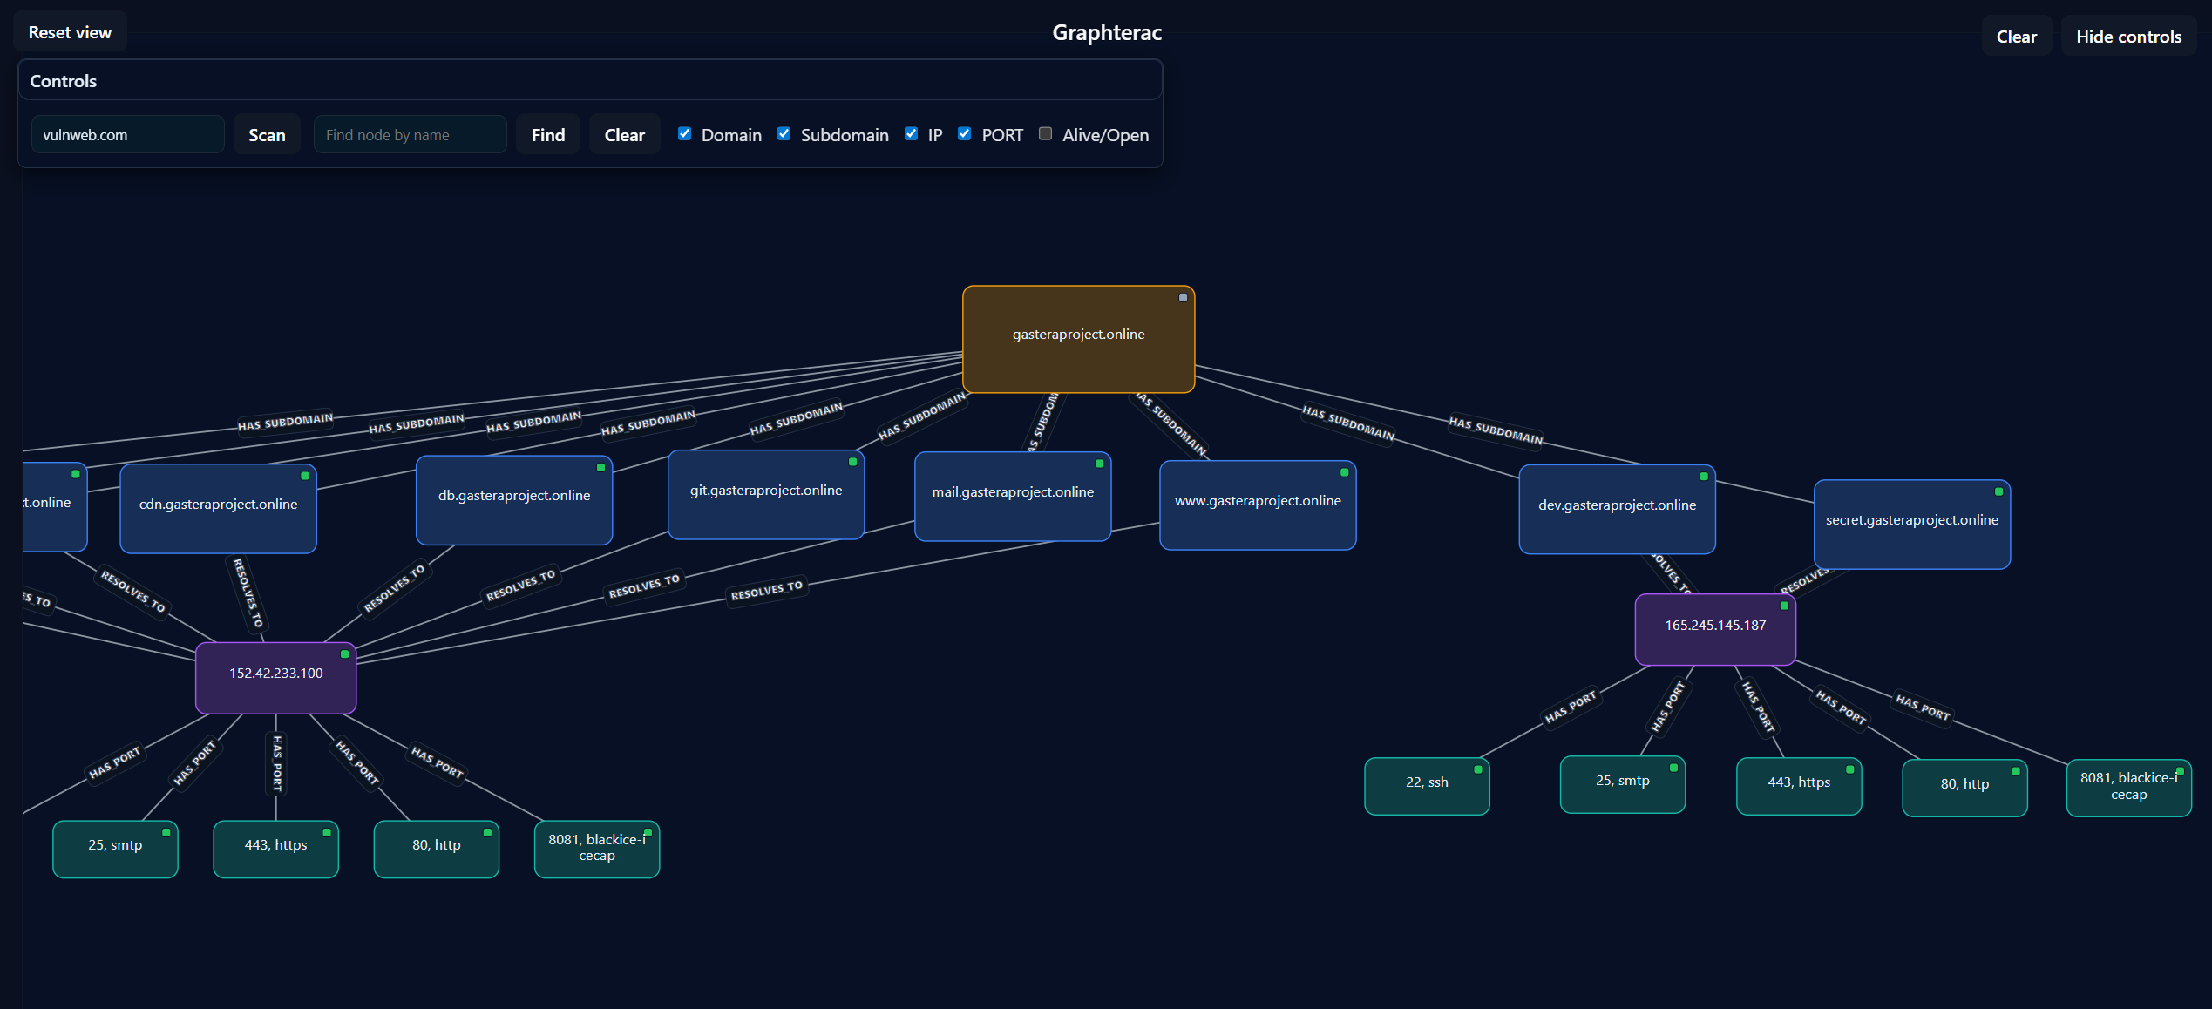This screenshot has width=2212, height=1009.
Task: Toggle the Subdomain checkbox
Action: pos(784,133)
